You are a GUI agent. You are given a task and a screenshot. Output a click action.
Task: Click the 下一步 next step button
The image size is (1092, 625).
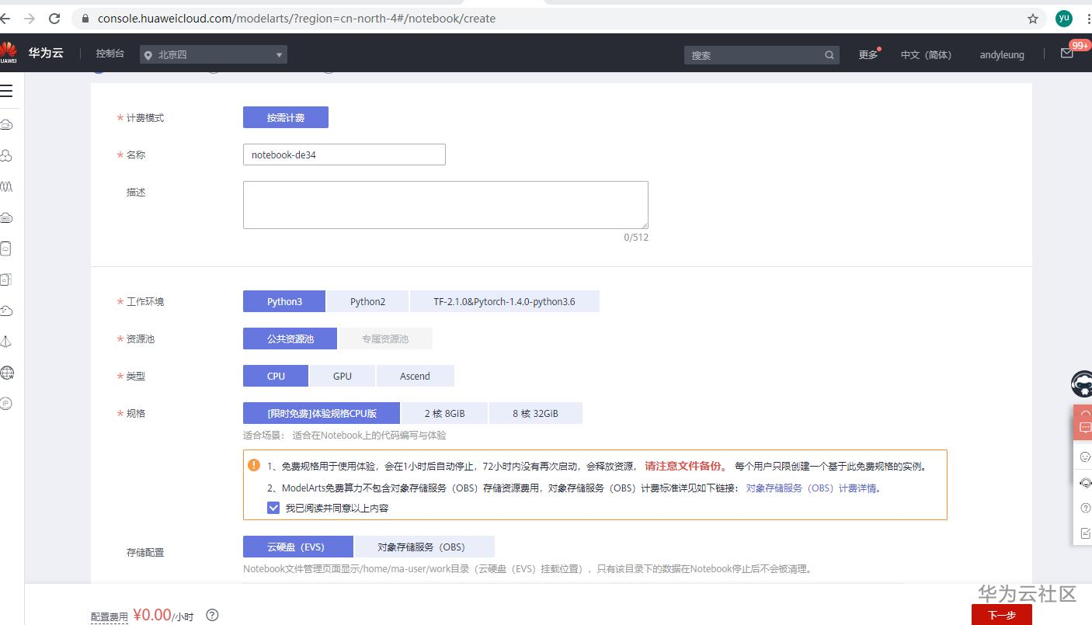(1002, 615)
